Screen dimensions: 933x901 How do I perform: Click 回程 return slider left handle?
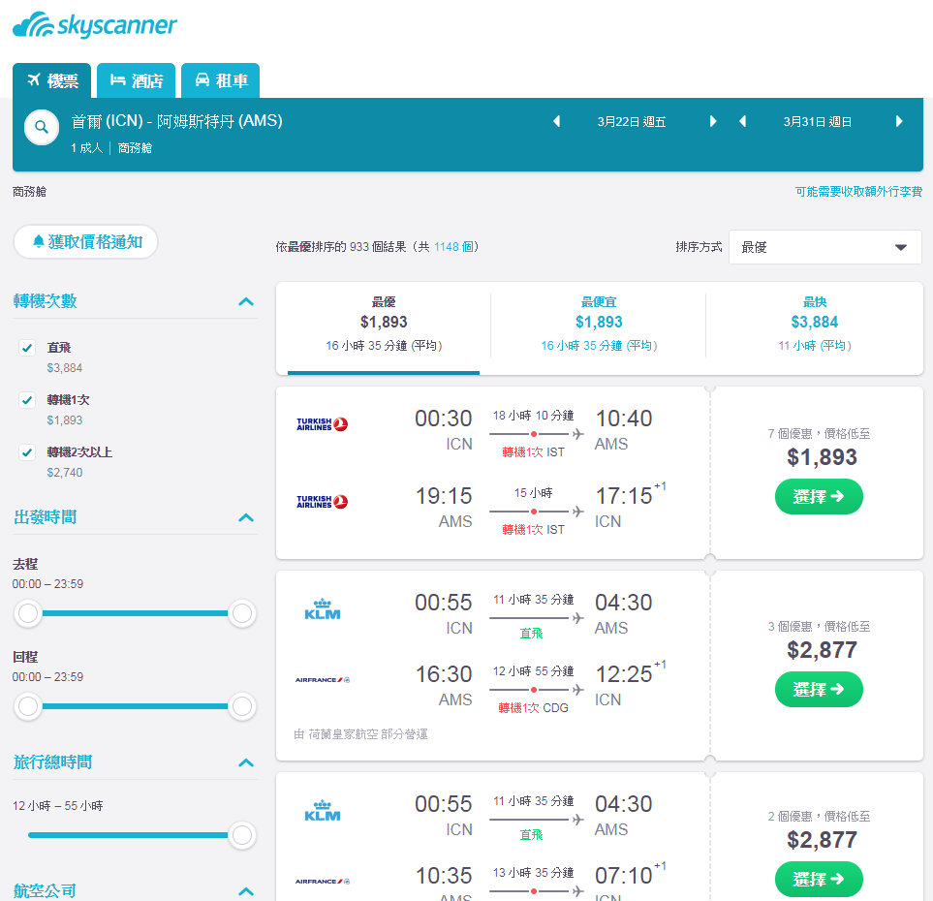28,706
